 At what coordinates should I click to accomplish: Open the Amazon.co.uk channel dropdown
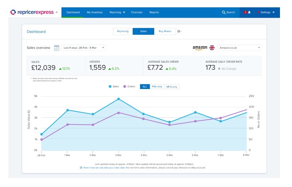click(240, 48)
